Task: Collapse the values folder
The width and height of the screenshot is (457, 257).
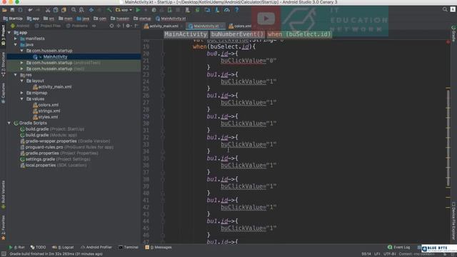Action: 21,99
